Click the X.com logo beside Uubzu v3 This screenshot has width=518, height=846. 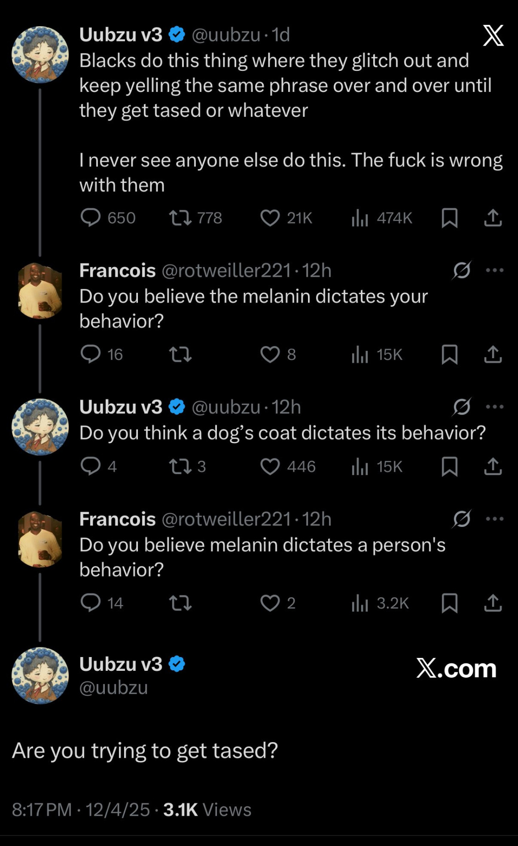pos(456,668)
